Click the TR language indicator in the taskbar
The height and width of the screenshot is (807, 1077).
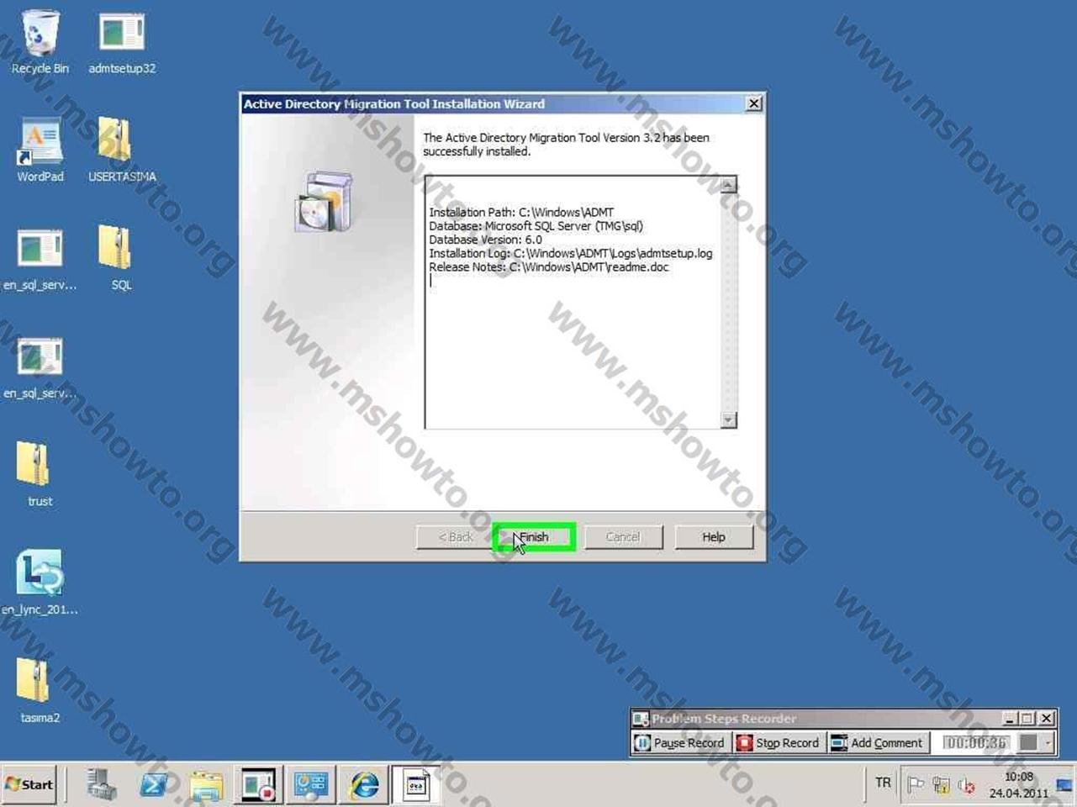coord(883,783)
